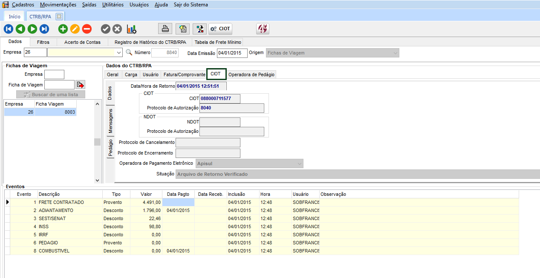
Task: Click the Ficha de Viagem input field
Action: pos(59,85)
